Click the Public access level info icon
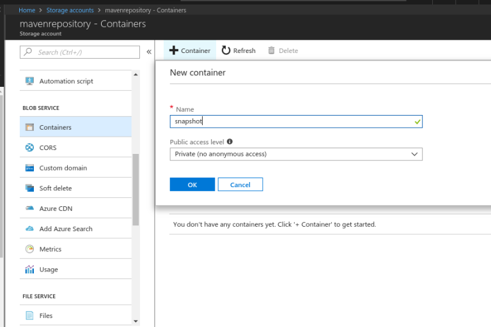 (x=230, y=141)
